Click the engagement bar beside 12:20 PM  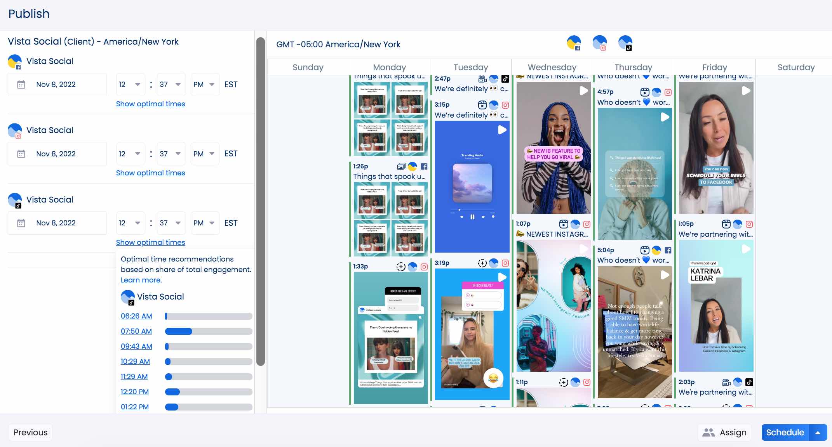coord(208,392)
